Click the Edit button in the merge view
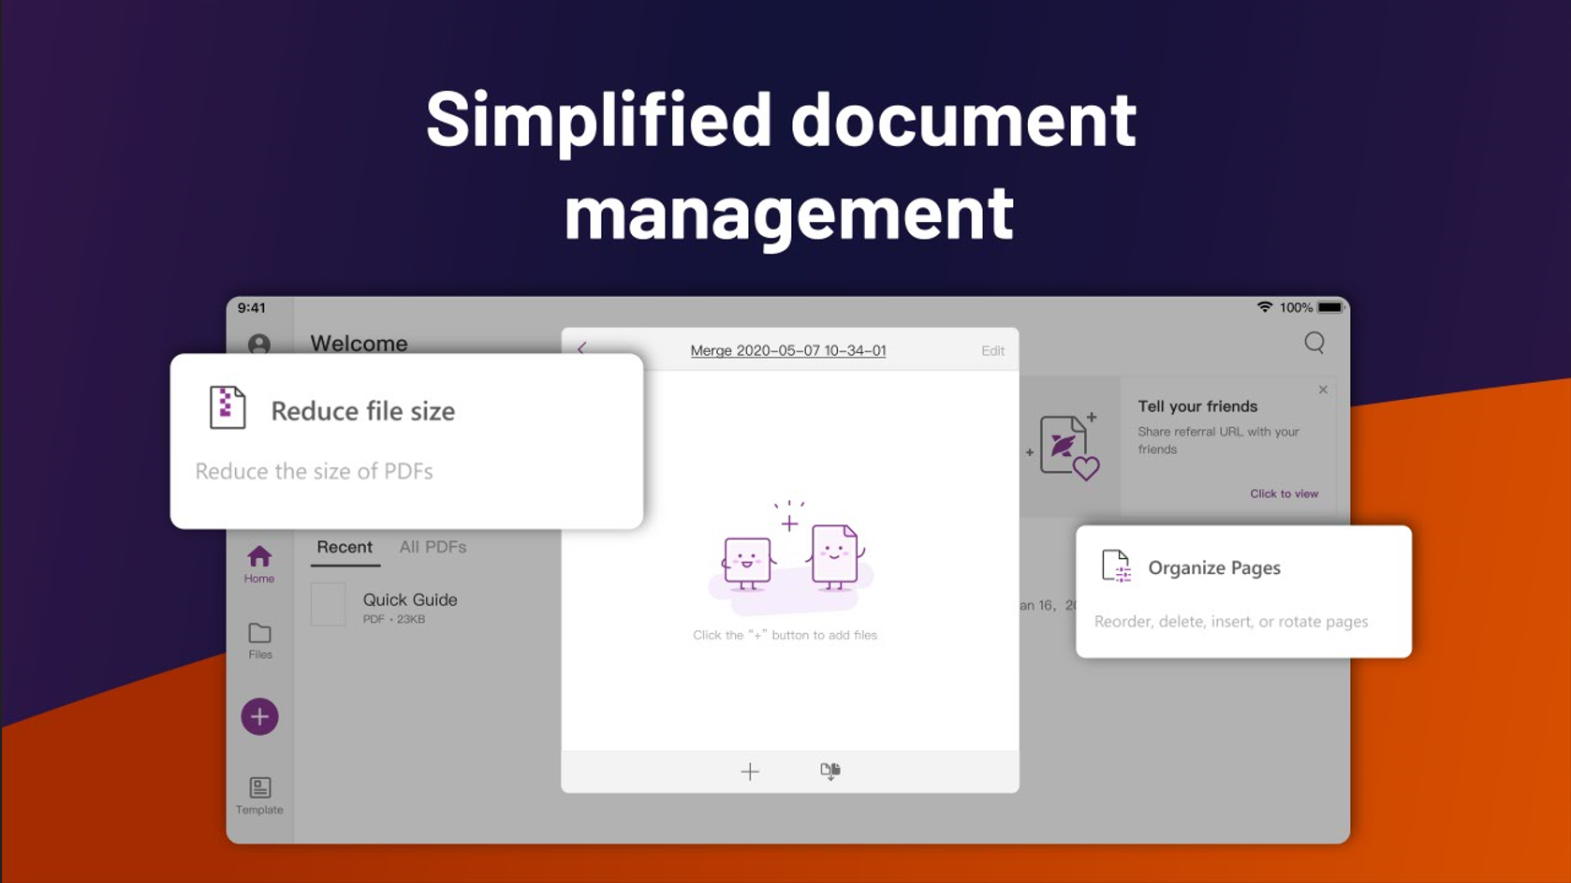The width and height of the screenshot is (1571, 883). 992,349
